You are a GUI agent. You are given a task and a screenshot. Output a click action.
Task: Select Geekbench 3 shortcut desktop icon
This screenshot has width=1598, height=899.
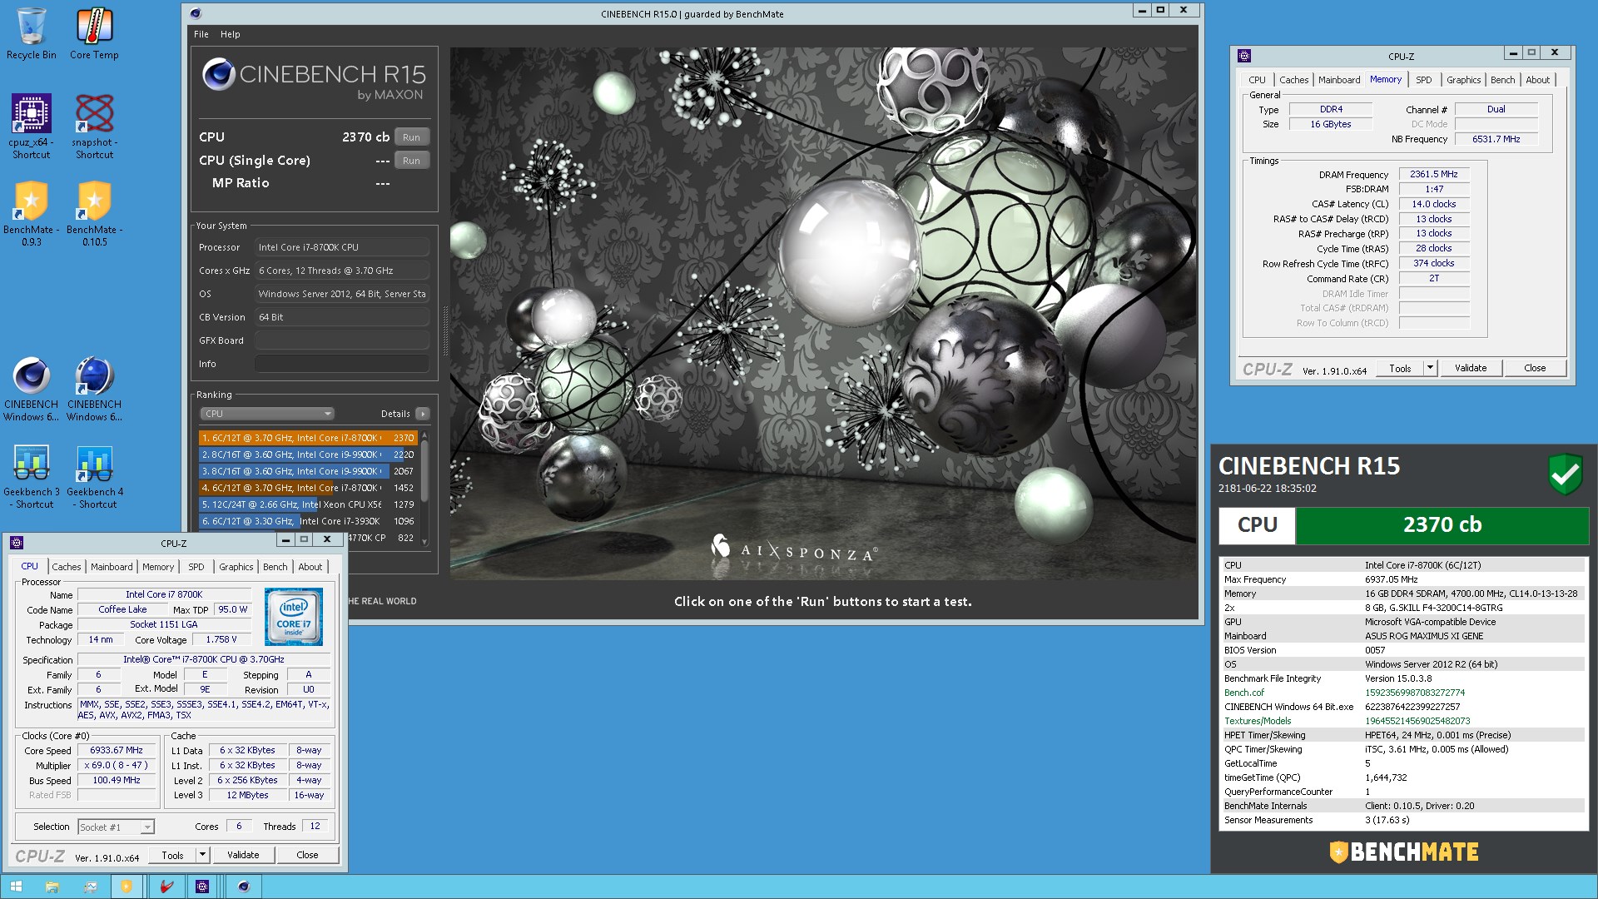point(31,476)
